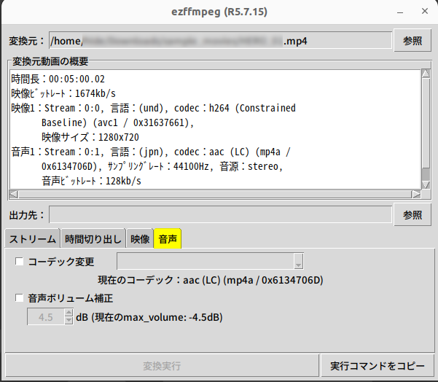Toggle the 音声ボリューム補正 checkbox
This screenshot has width=438, height=382.
coord(20,298)
